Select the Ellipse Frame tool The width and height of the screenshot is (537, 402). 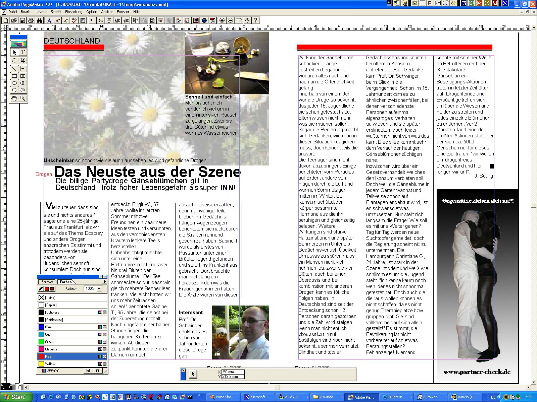click(22, 83)
